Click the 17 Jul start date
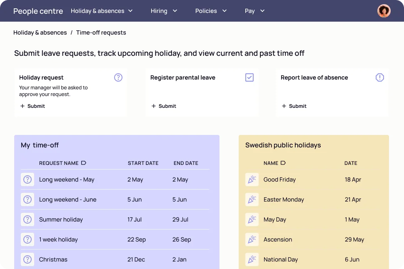This screenshot has height=269, width=404. [x=135, y=219]
